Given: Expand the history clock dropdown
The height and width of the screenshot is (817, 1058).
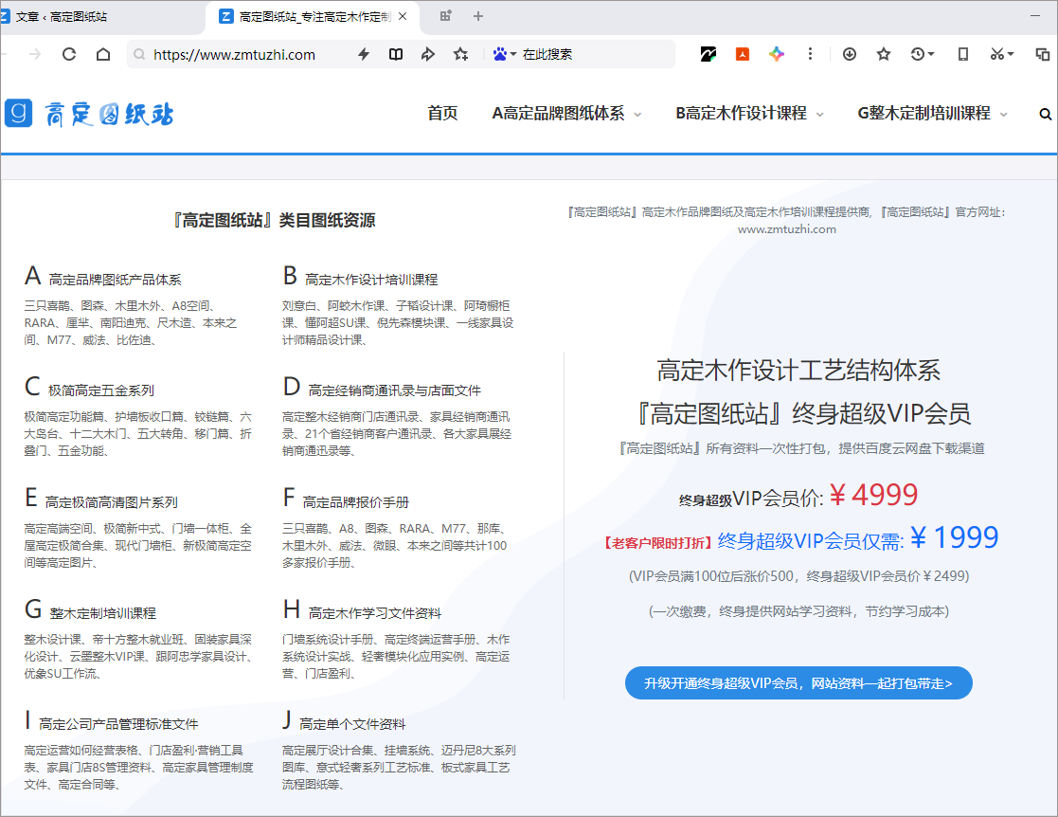Looking at the screenshot, I should (923, 54).
